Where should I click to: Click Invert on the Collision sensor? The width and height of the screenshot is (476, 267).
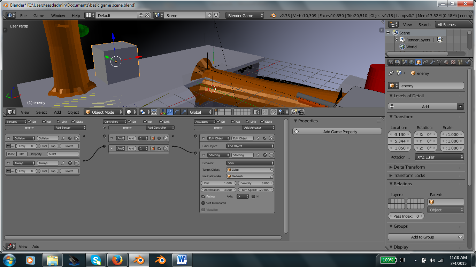69,146
